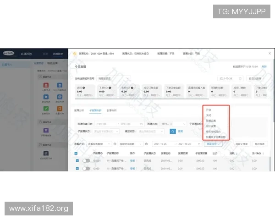This screenshot has height=220, width=275.
Task: Click the help icon beside 下单ROI metric
Action: 110,88
